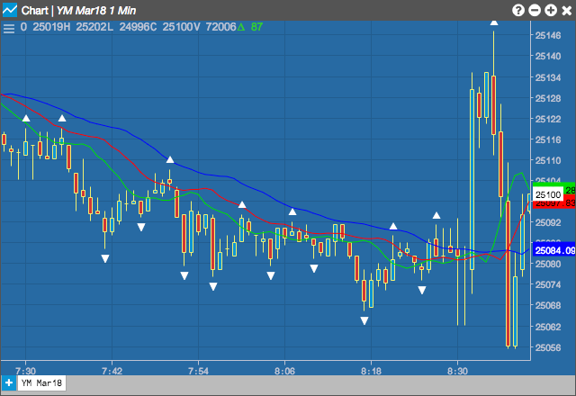Viewport: 576px width, 396px height.
Task: Click the highest up-fractal arrow above 25146
Action: click(x=494, y=23)
